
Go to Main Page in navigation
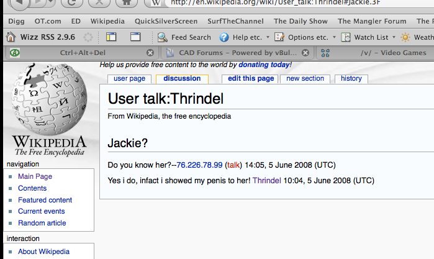pyautogui.click(x=35, y=176)
